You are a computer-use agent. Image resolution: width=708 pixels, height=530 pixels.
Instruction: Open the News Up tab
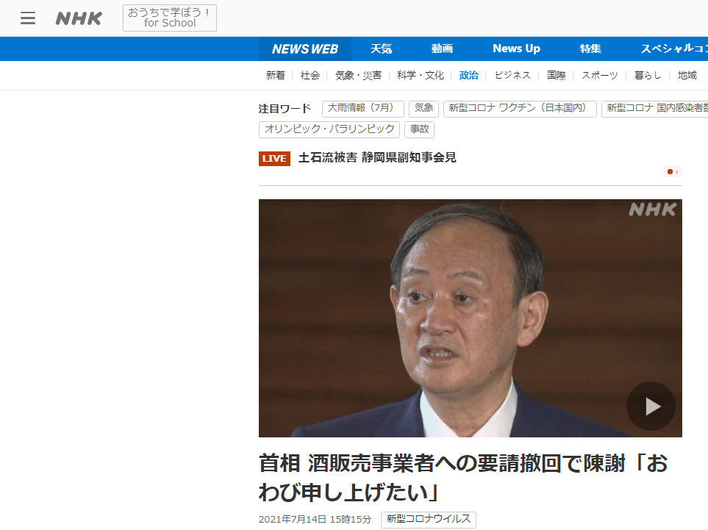[x=516, y=49]
